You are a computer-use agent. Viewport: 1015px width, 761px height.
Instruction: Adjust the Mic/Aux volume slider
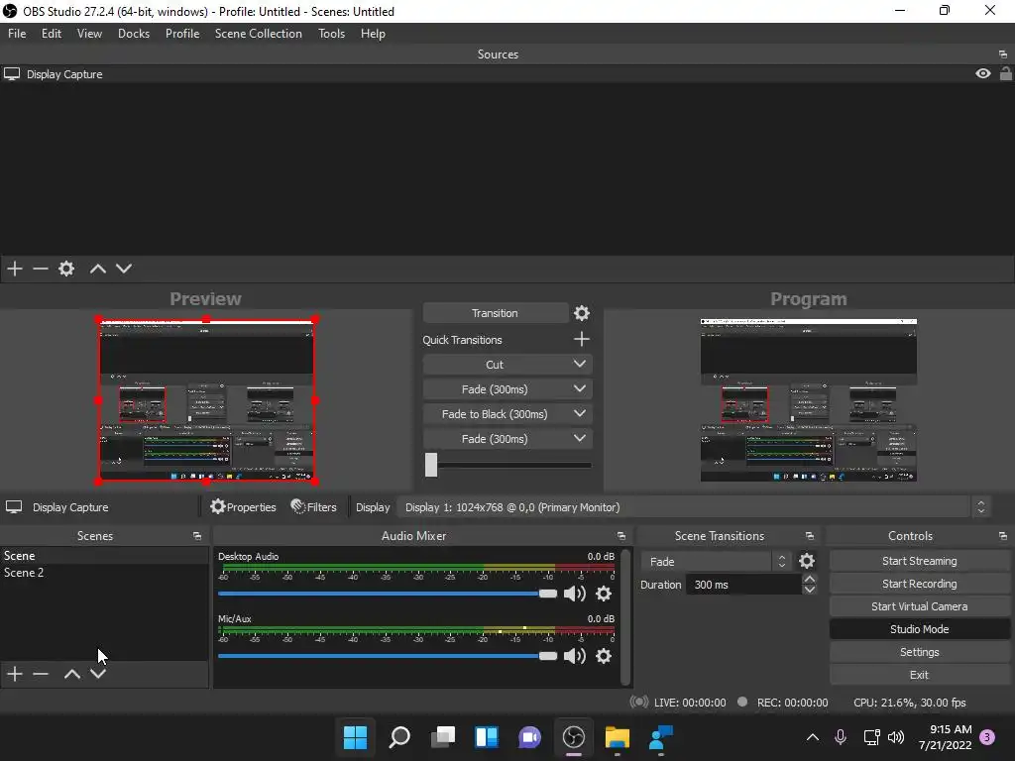click(x=388, y=656)
